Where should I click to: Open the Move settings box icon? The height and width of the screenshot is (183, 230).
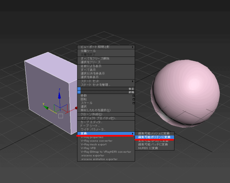tap(133, 96)
